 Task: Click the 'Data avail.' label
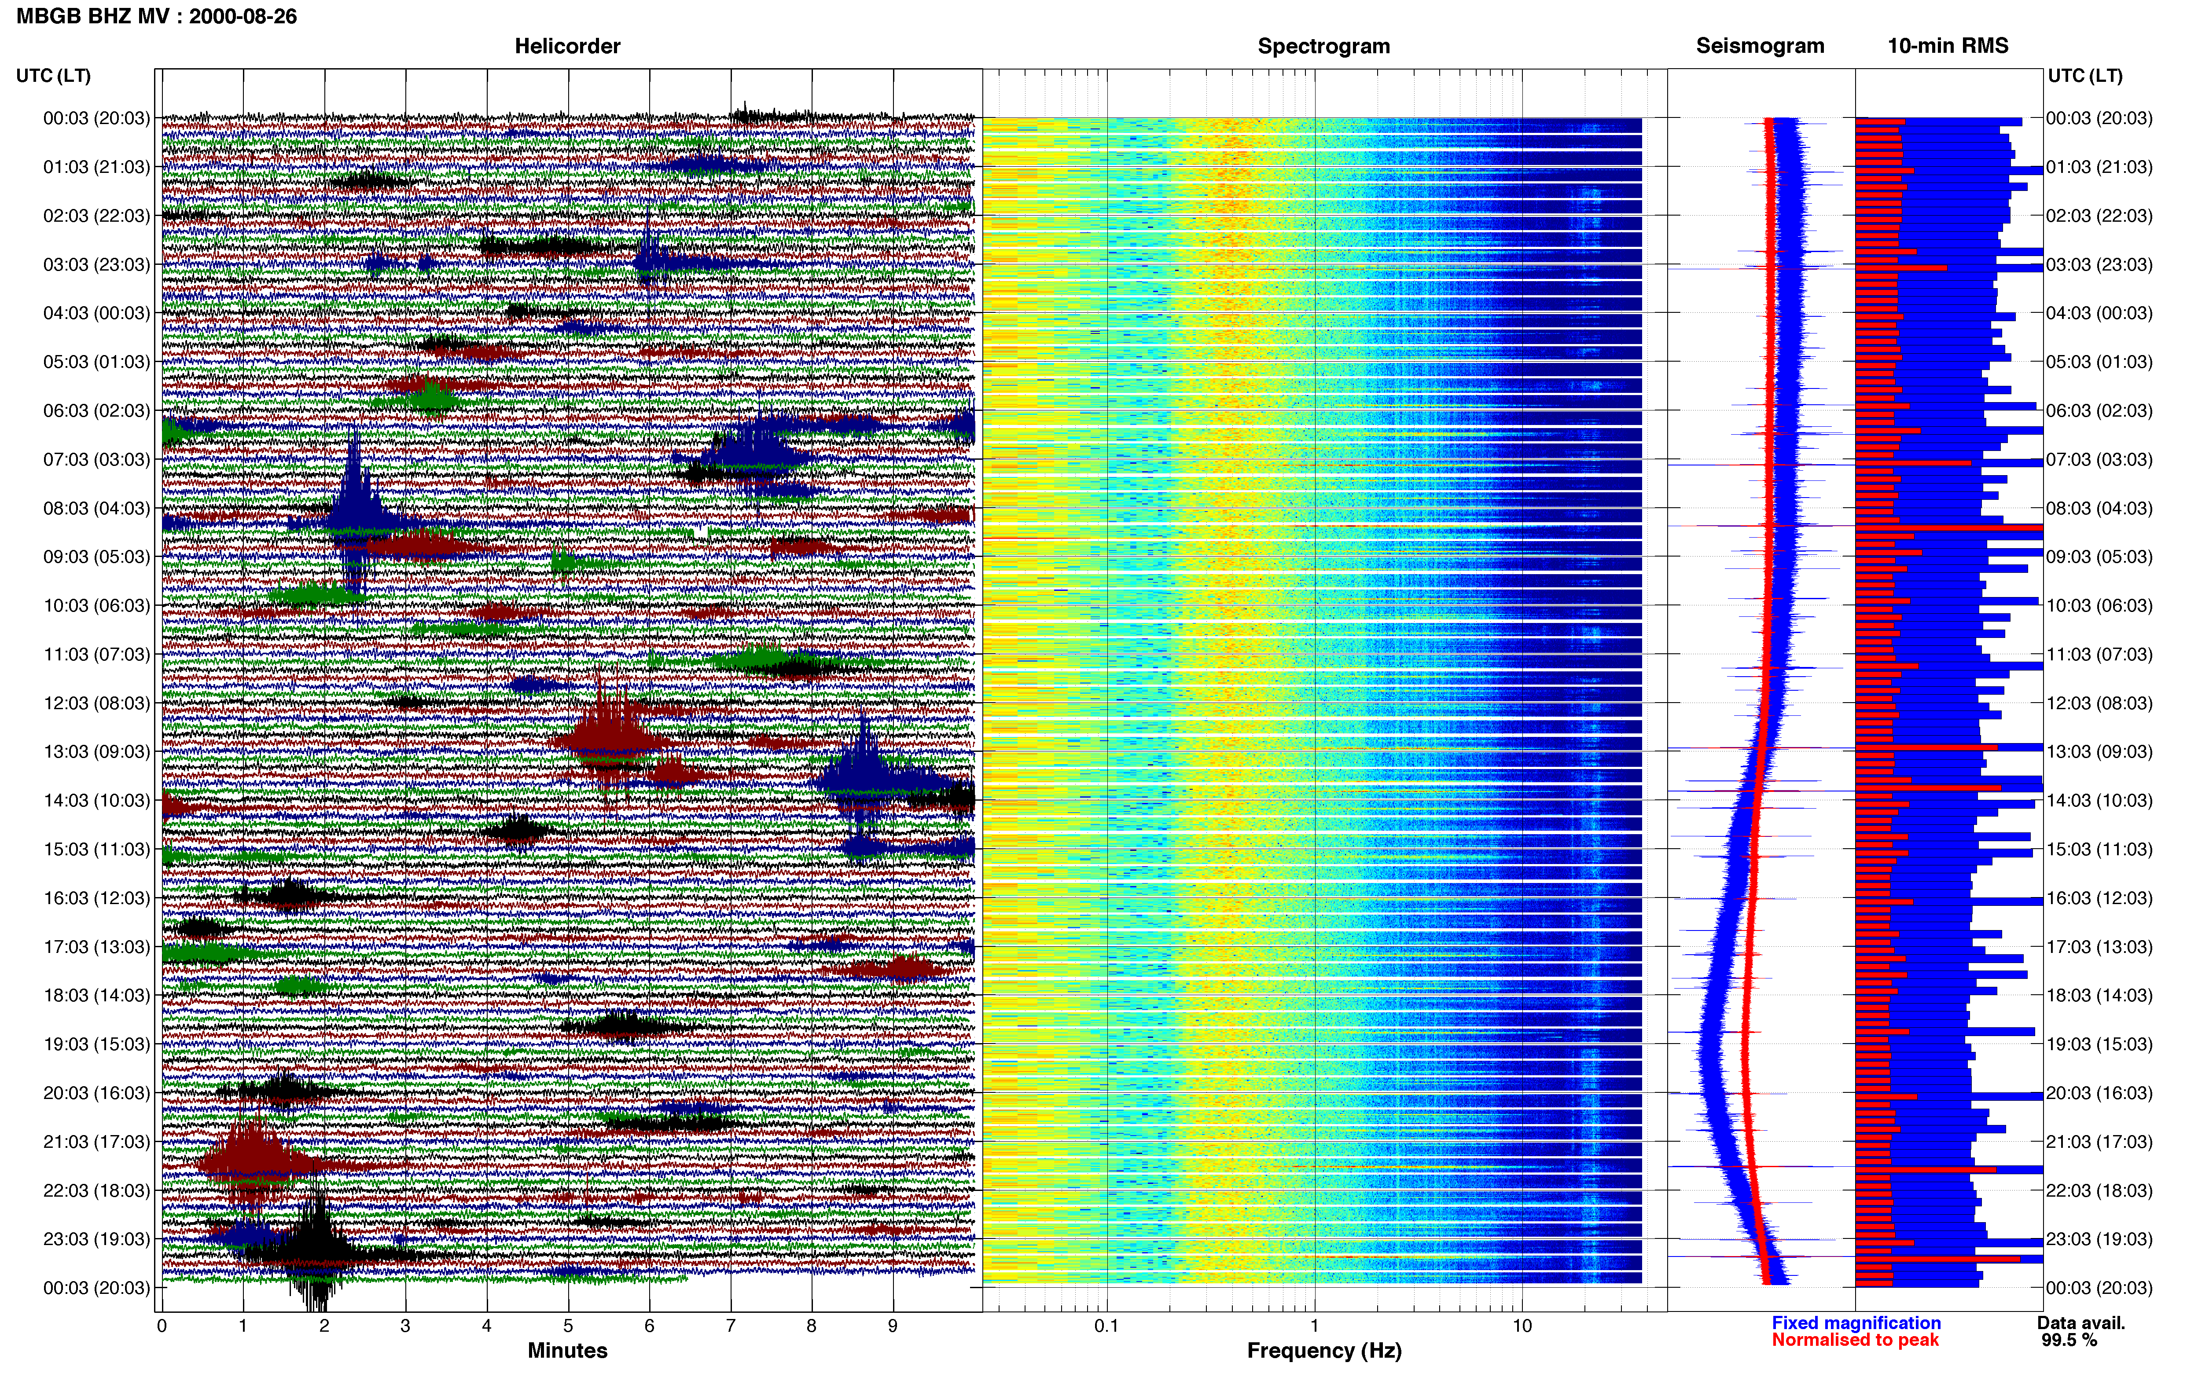pos(2081,1323)
